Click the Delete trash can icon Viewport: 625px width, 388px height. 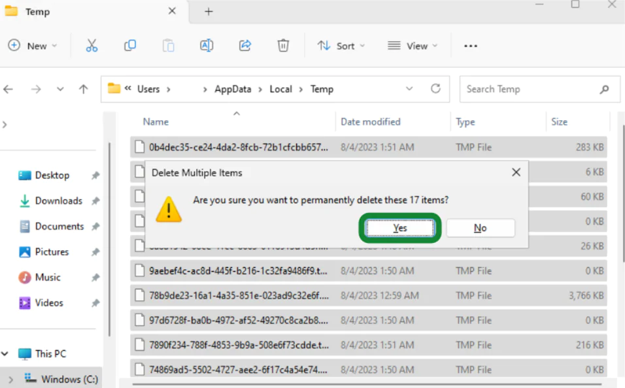click(x=283, y=46)
